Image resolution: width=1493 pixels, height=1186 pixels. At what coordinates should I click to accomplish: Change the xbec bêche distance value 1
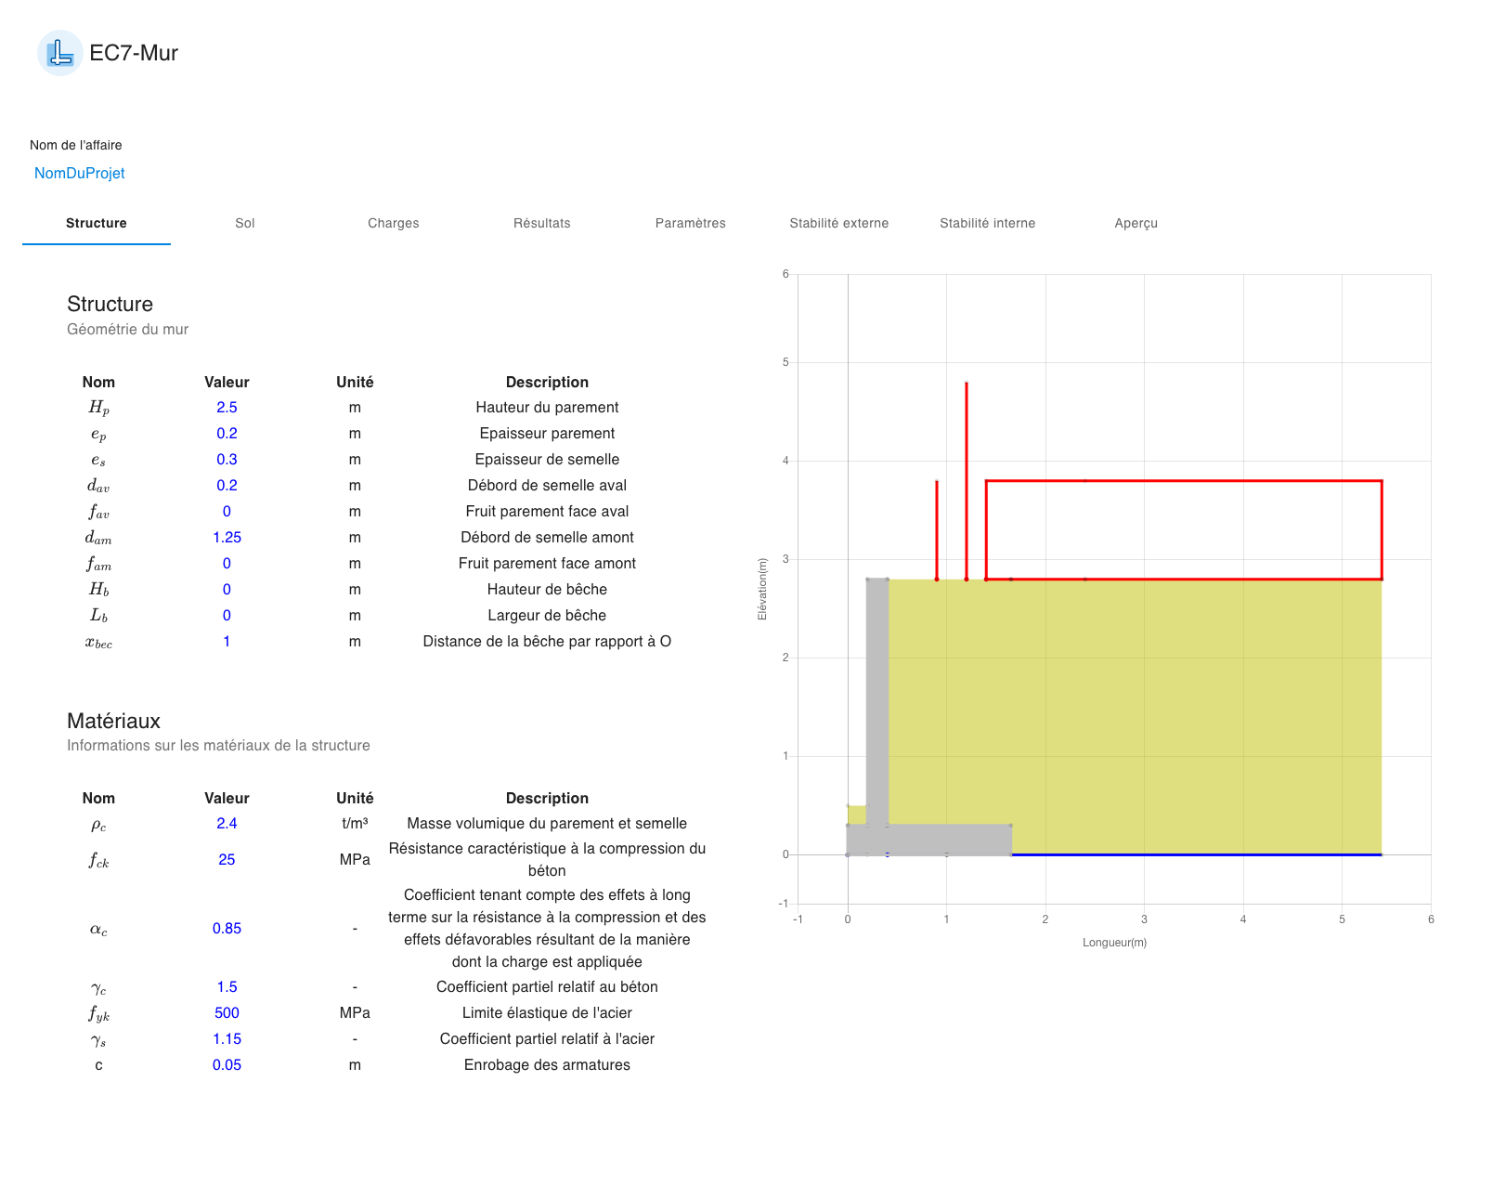227,641
